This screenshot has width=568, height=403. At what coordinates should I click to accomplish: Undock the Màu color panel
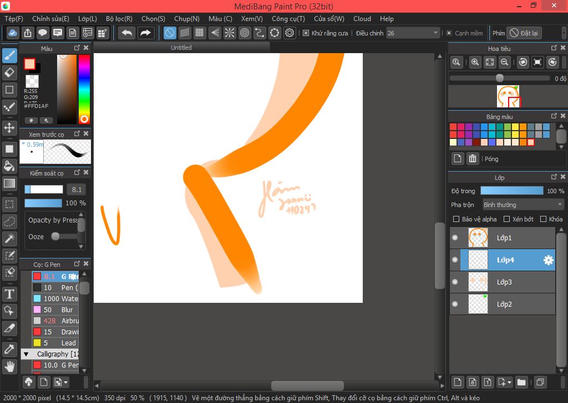pyautogui.click(x=77, y=48)
